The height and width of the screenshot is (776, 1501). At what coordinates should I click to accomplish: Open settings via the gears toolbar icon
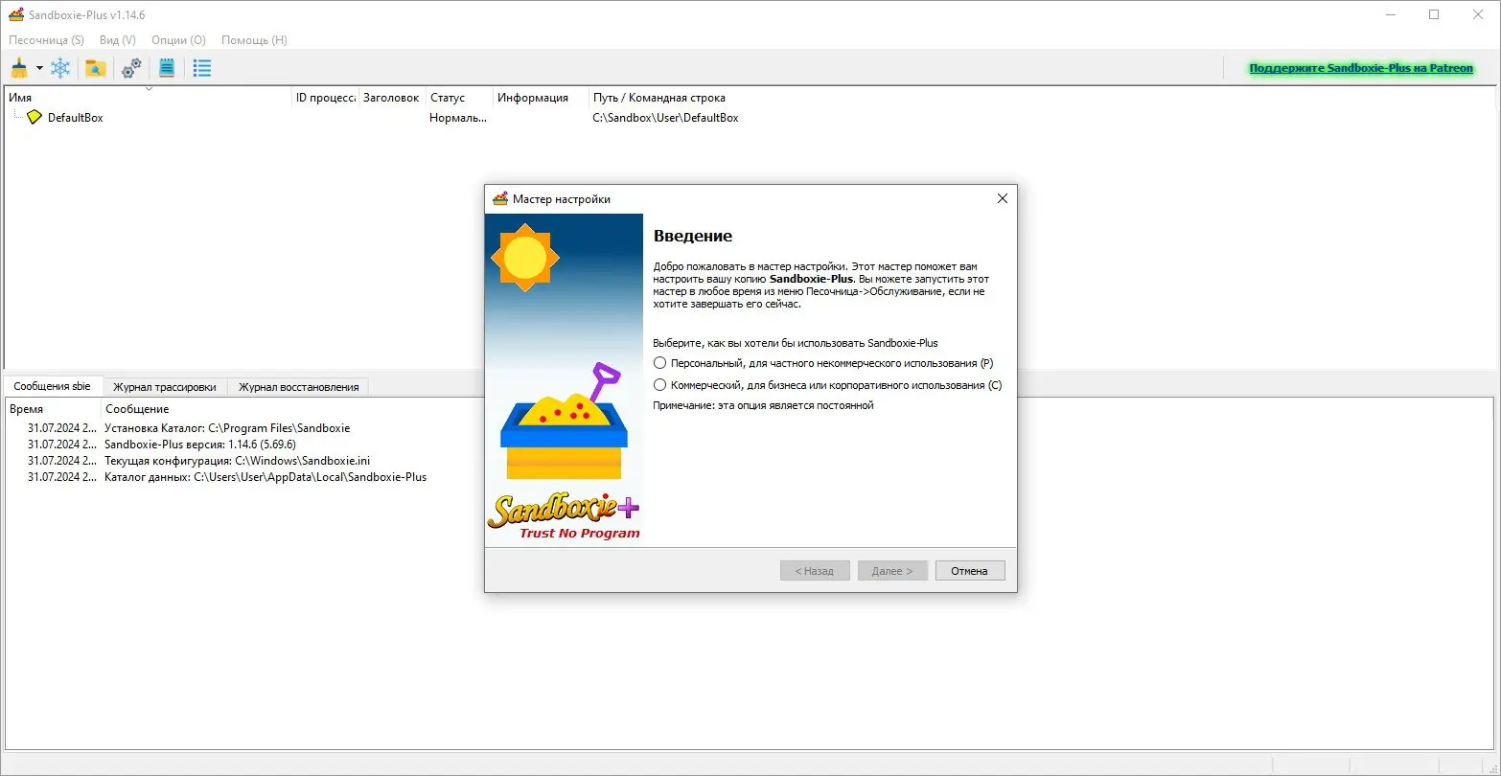pos(131,68)
